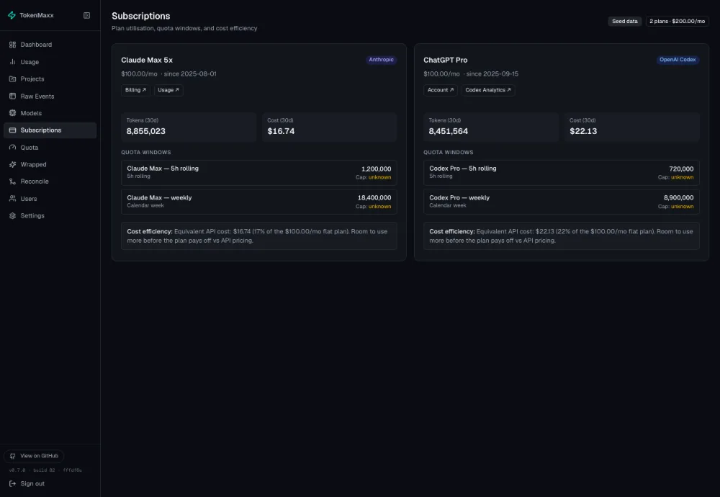Click the 2 plans $200.00/mo badge
This screenshot has height=497, width=720.
[x=677, y=21]
